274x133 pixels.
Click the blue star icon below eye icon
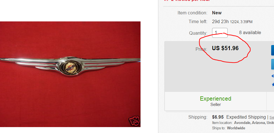273,85
